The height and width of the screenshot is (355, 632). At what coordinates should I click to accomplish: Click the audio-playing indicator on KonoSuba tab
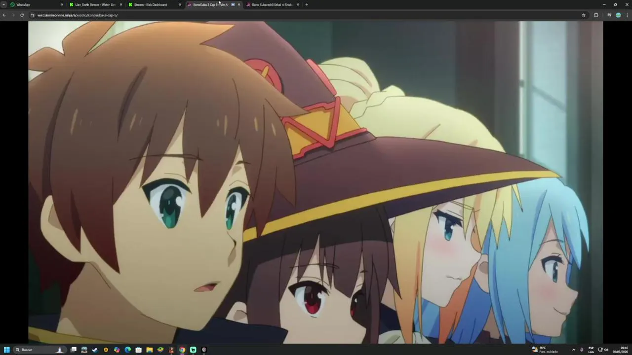(x=233, y=4)
